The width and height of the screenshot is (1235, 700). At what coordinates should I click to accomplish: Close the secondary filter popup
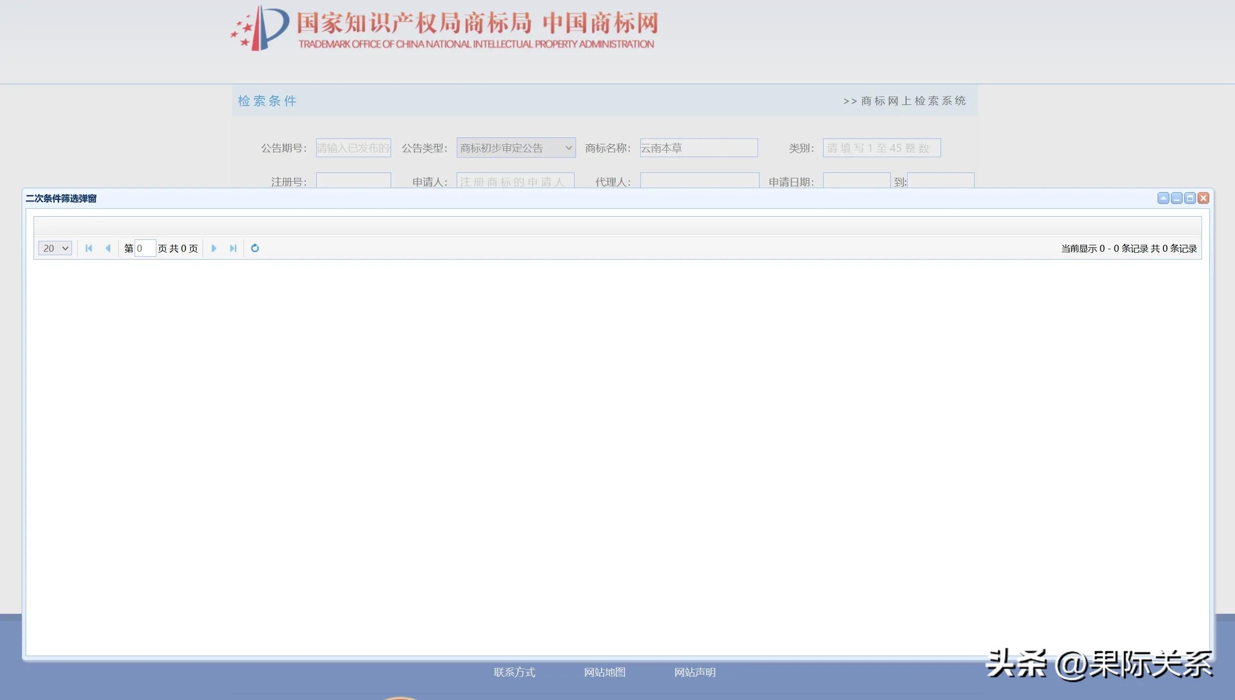[1204, 198]
